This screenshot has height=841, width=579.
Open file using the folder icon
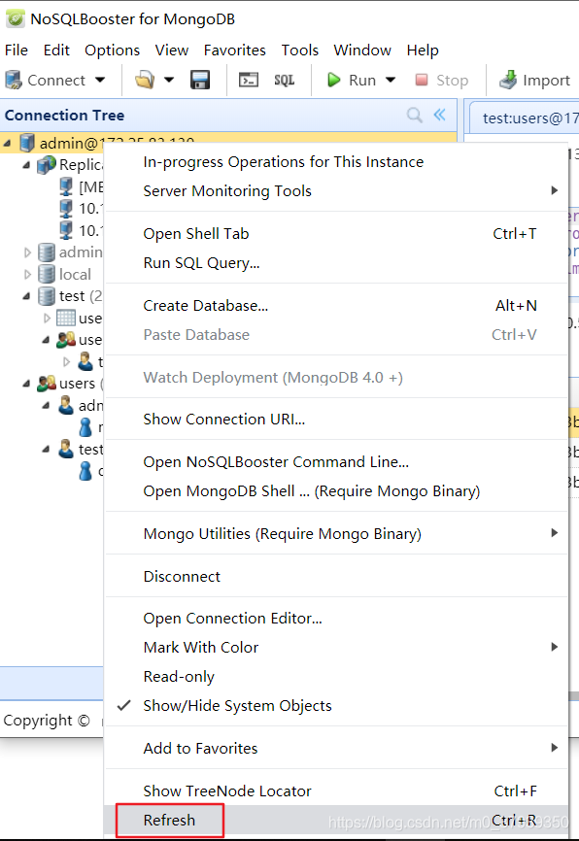145,80
